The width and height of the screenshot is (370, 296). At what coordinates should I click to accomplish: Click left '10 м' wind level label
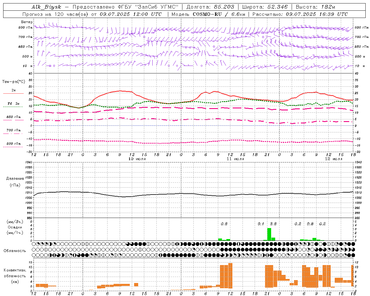pos(28,66)
